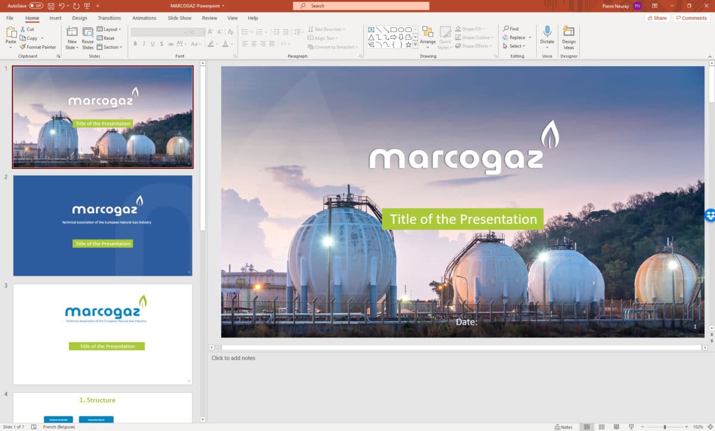This screenshot has height=431, width=715.
Task: Select the text box shape in Drawing gallery
Action: pyautogui.click(x=371, y=29)
